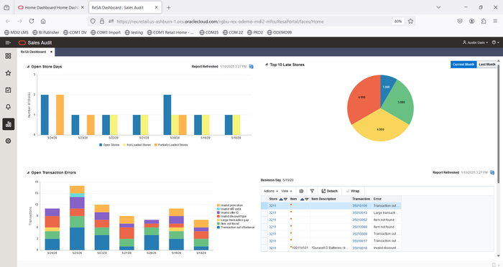Switch to Last Month late stores
Viewport: 503px width, 267px height.
[x=487, y=65]
